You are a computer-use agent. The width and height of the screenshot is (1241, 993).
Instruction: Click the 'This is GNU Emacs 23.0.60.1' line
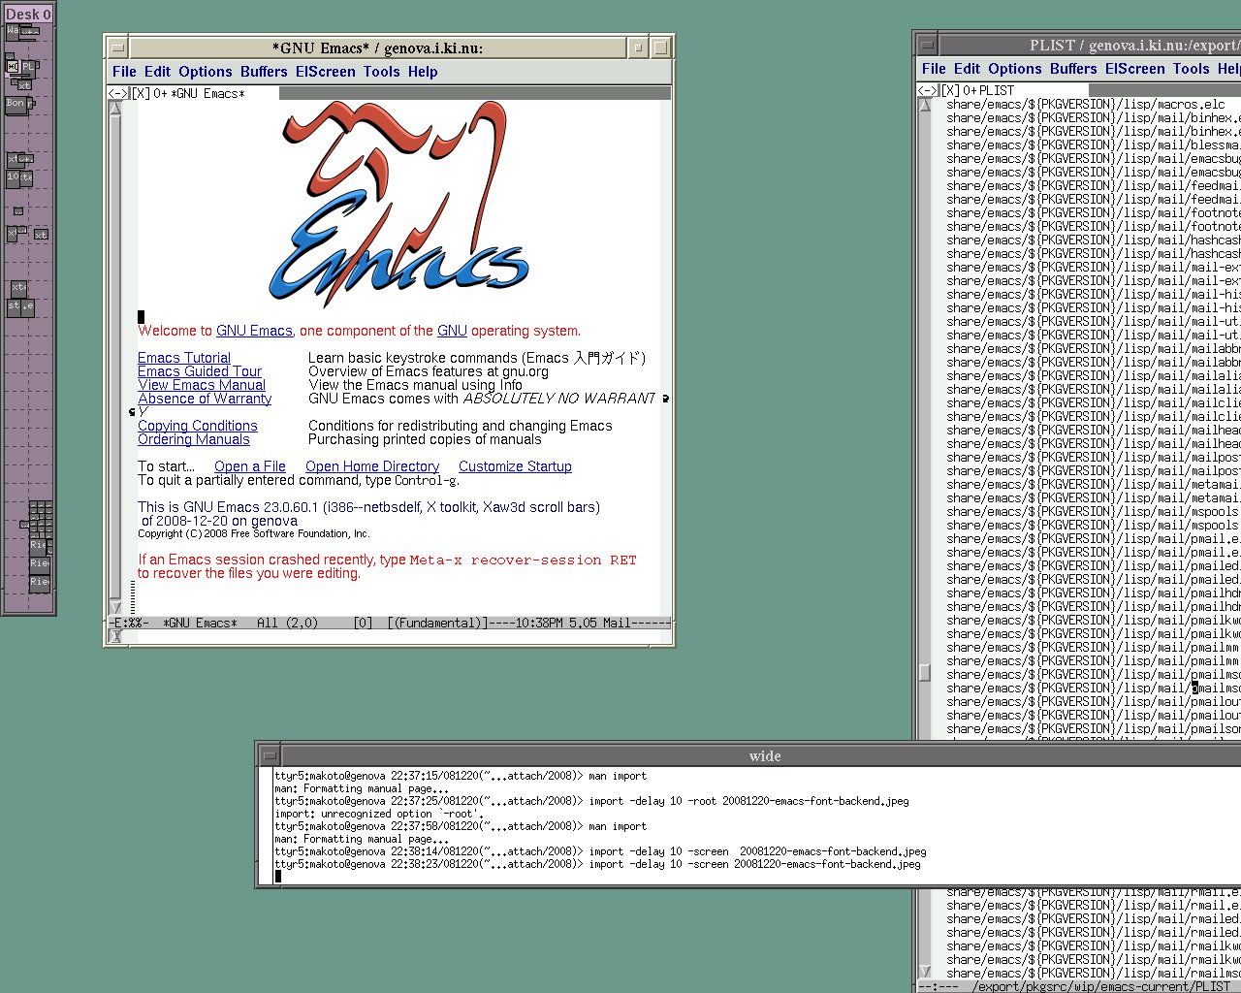coord(368,507)
